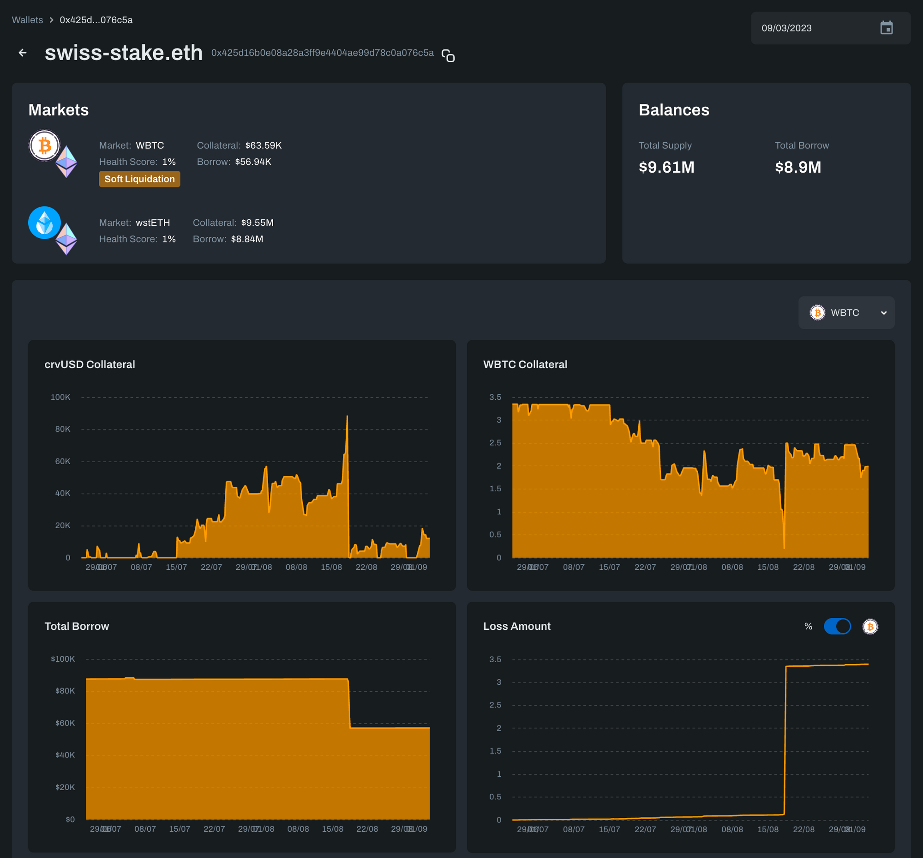The width and height of the screenshot is (923, 858).
Task: Select the full wallet address text
Action: click(323, 53)
